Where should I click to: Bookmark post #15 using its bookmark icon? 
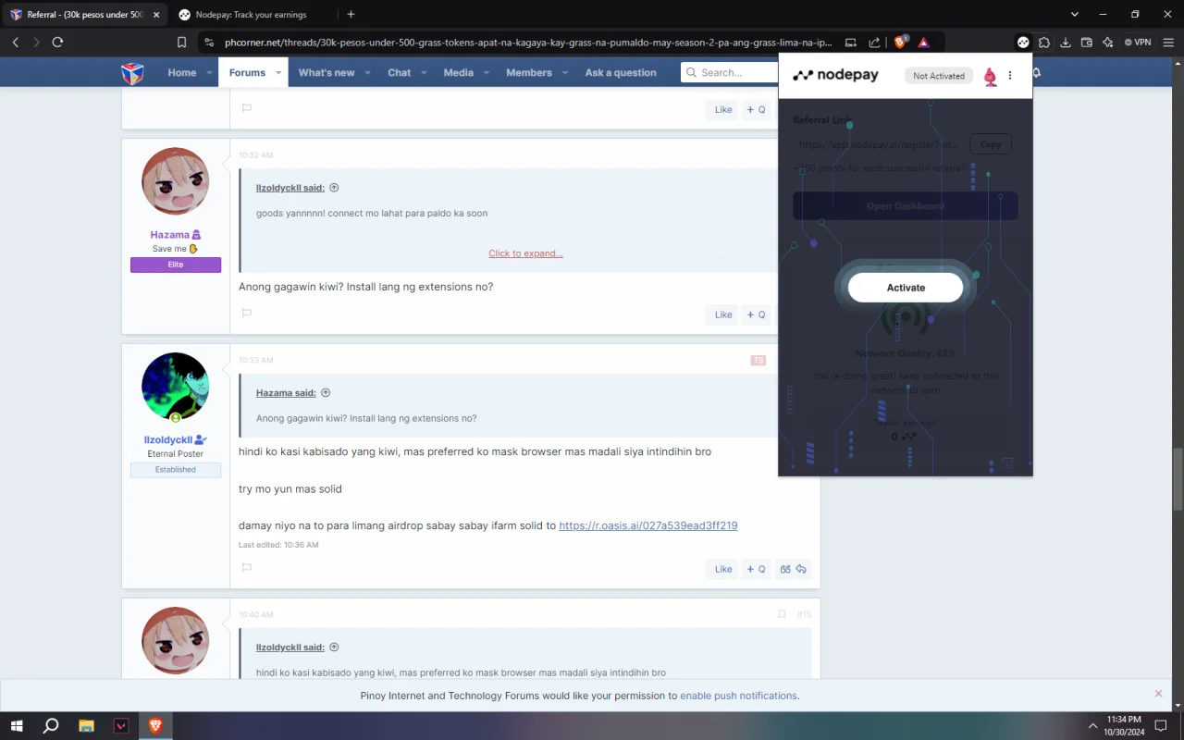point(782,614)
